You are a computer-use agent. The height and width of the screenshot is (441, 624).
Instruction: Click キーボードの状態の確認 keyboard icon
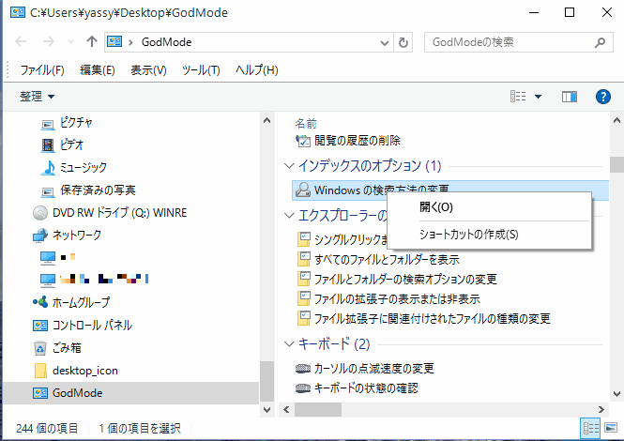[x=303, y=388]
